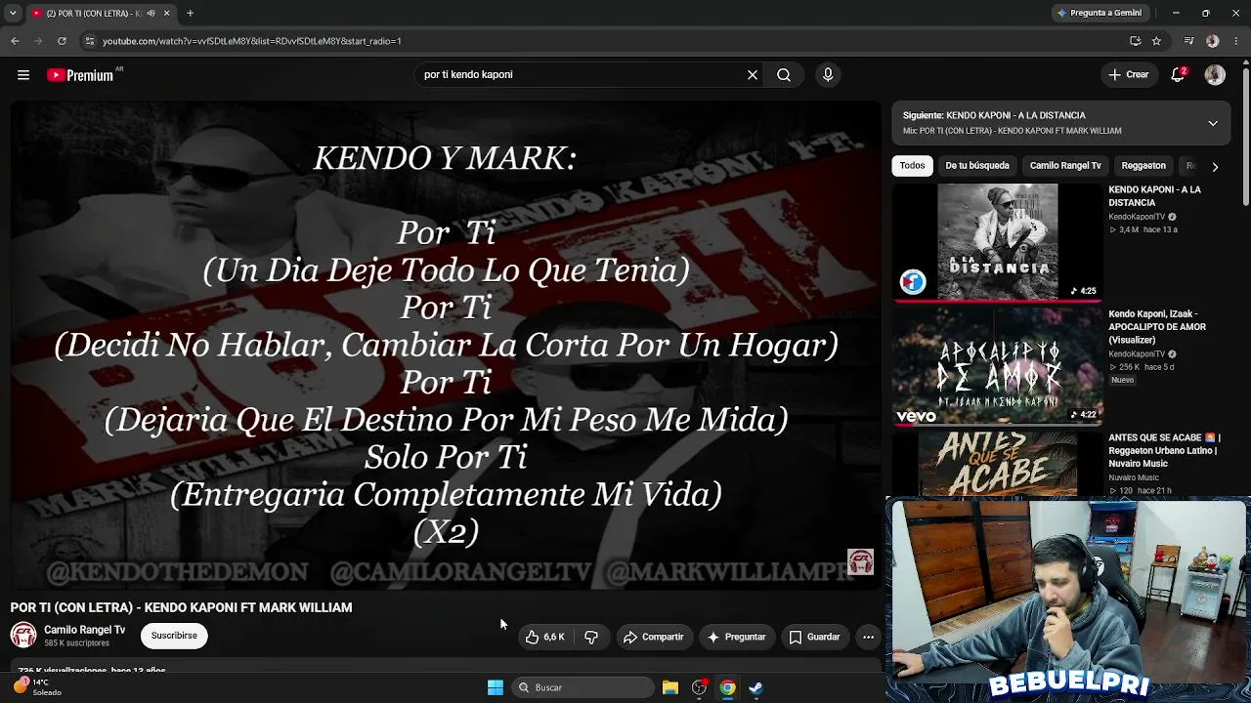The image size is (1251, 703).
Task: Run search with the magnifier button
Action: [x=784, y=74]
